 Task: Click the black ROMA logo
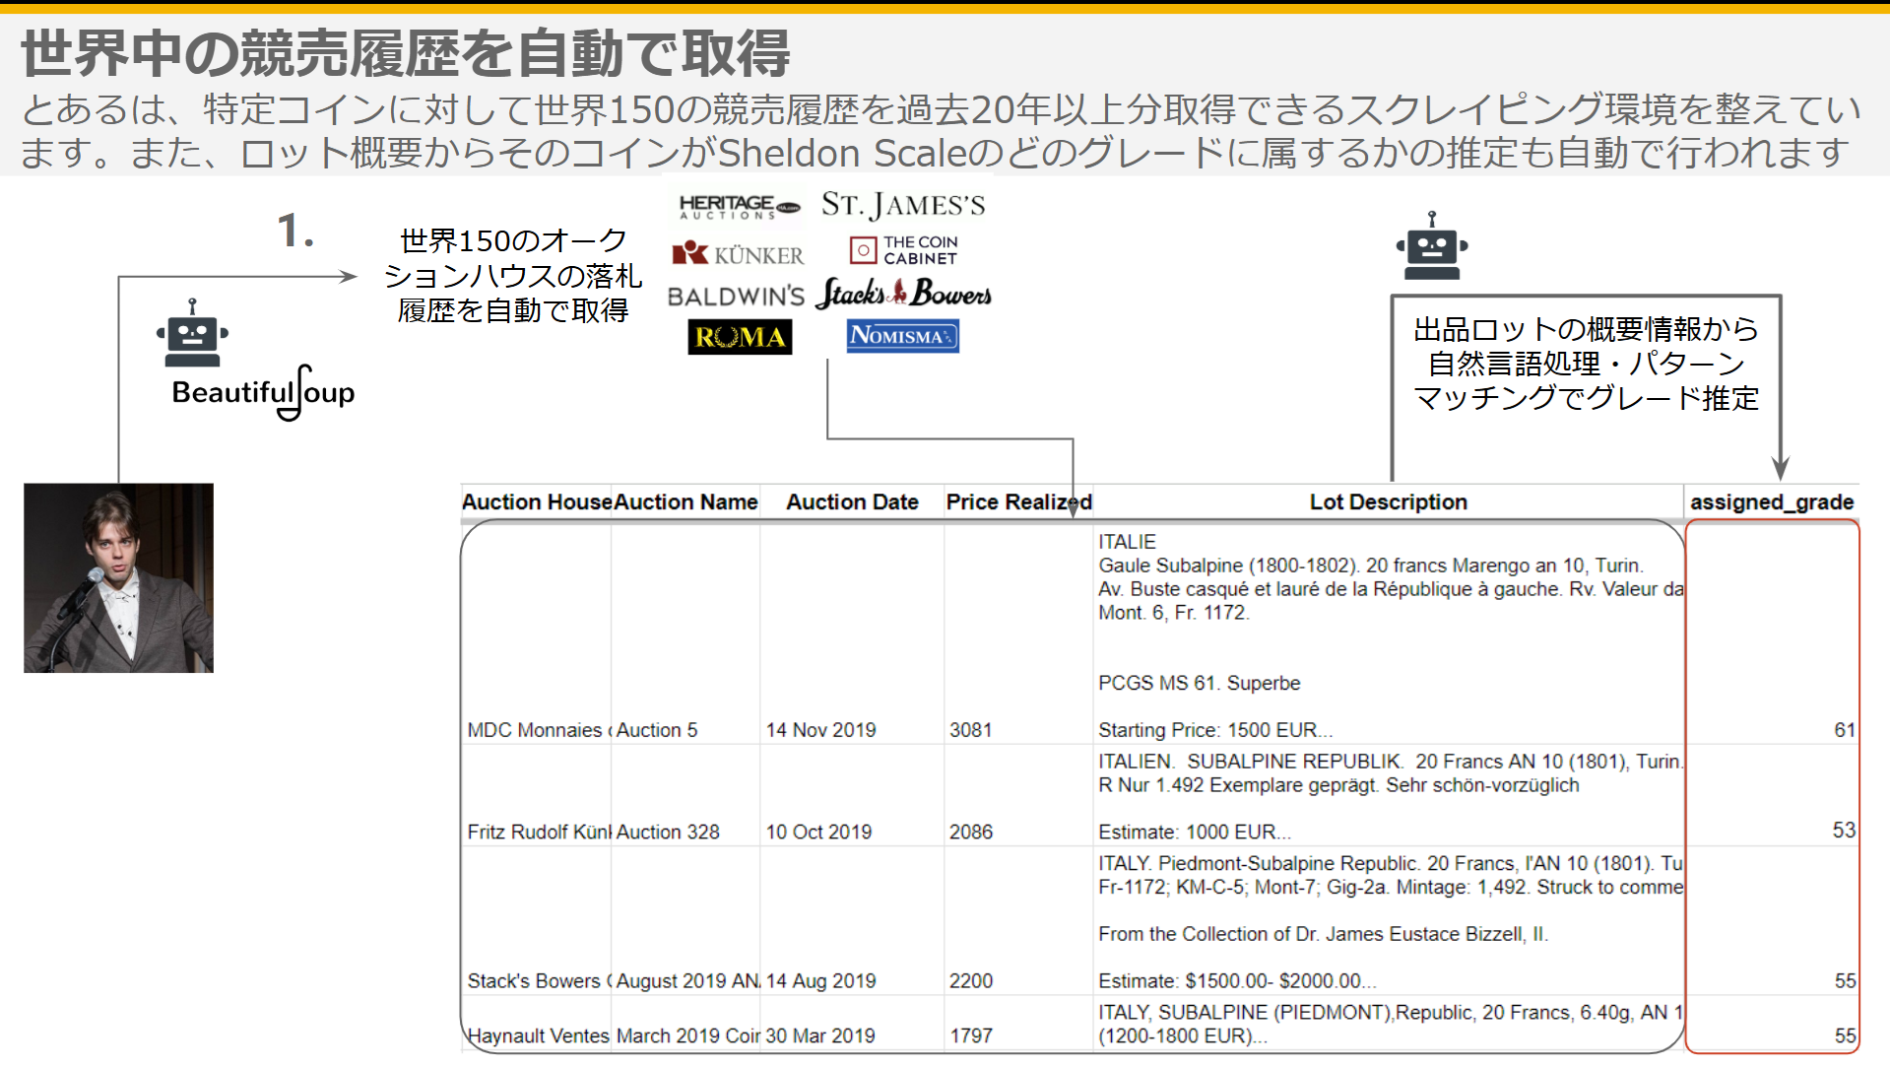pyautogui.click(x=740, y=337)
